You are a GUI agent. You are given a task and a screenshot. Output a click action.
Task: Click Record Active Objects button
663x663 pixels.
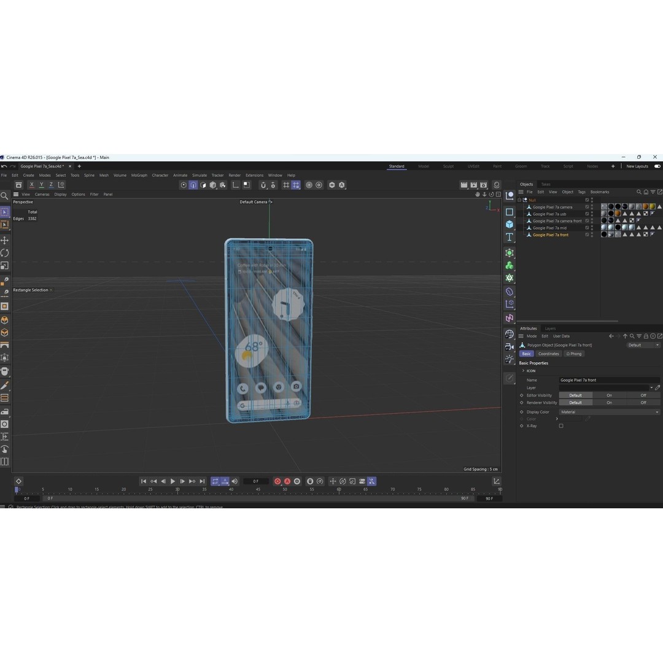(x=277, y=481)
